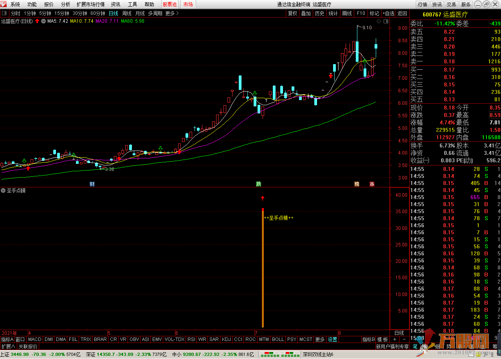501x359 pixels.
Task: Select the VOL-TDX indicator tab
Action: [x=175, y=339]
